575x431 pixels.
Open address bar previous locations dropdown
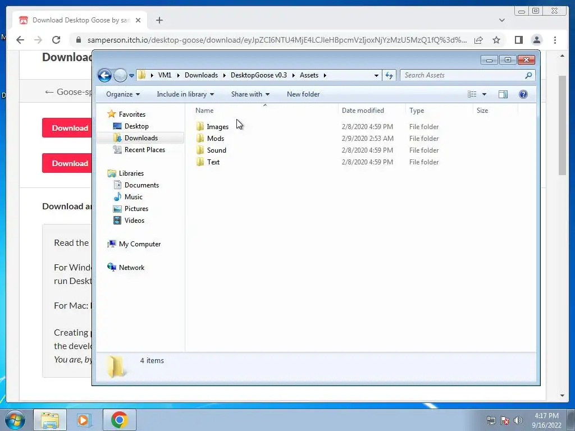pyautogui.click(x=376, y=75)
